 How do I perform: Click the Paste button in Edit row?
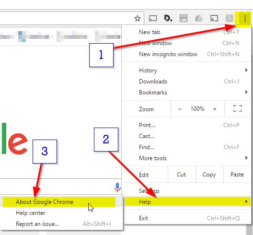[237, 175]
